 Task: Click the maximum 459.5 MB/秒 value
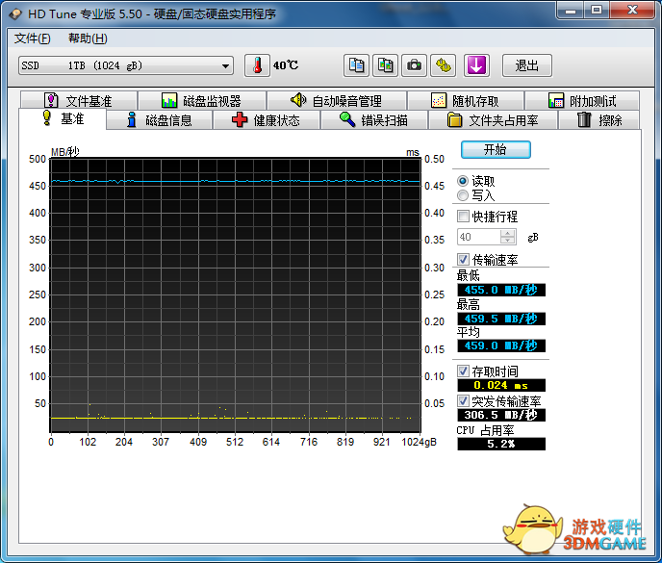pyautogui.click(x=501, y=319)
